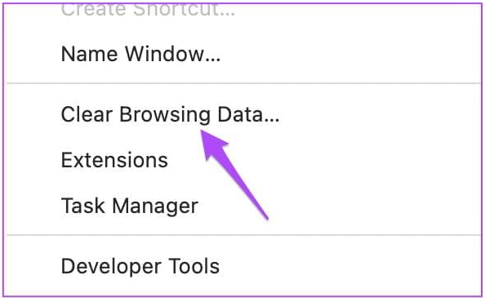Click the word Clear in the menu
The height and width of the screenshot is (302, 485).
tap(87, 114)
